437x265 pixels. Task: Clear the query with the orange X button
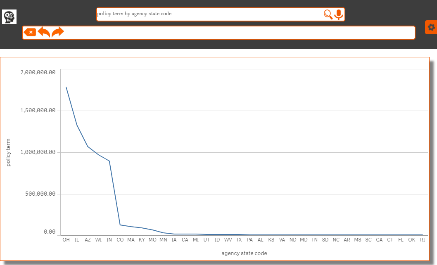click(x=30, y=32)
